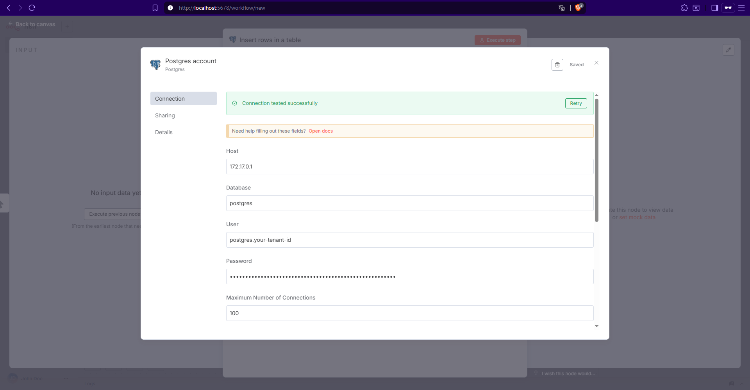Click the browser back arrow
The width and height of the screenshot is (750, 390).
(x=9, y=8)
